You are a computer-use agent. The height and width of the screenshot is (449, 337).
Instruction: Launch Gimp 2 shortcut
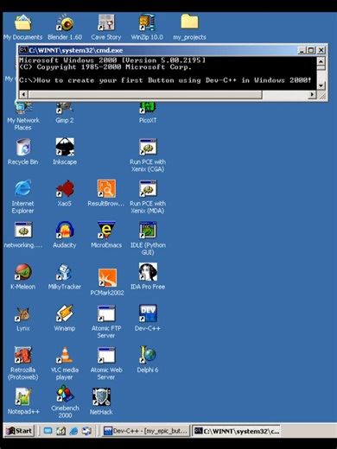pyautogui.click(x=65, y=112)
